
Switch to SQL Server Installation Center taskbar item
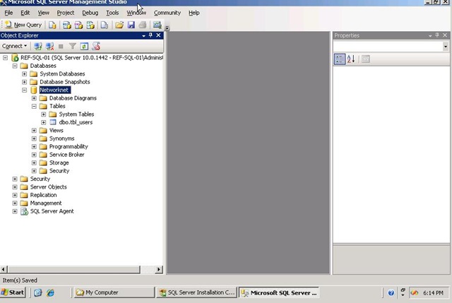tap(196, 292)
